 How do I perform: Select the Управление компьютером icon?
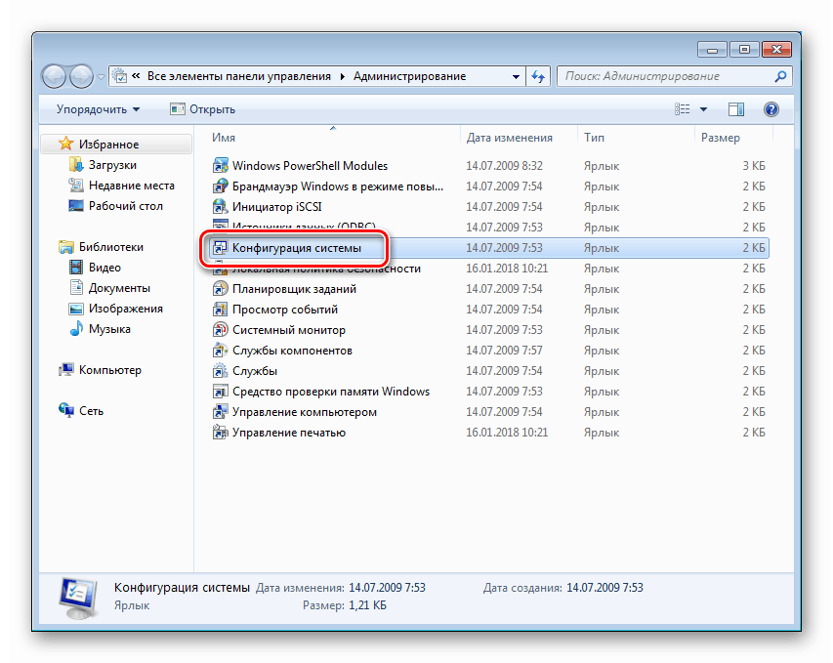pos(220,412)
